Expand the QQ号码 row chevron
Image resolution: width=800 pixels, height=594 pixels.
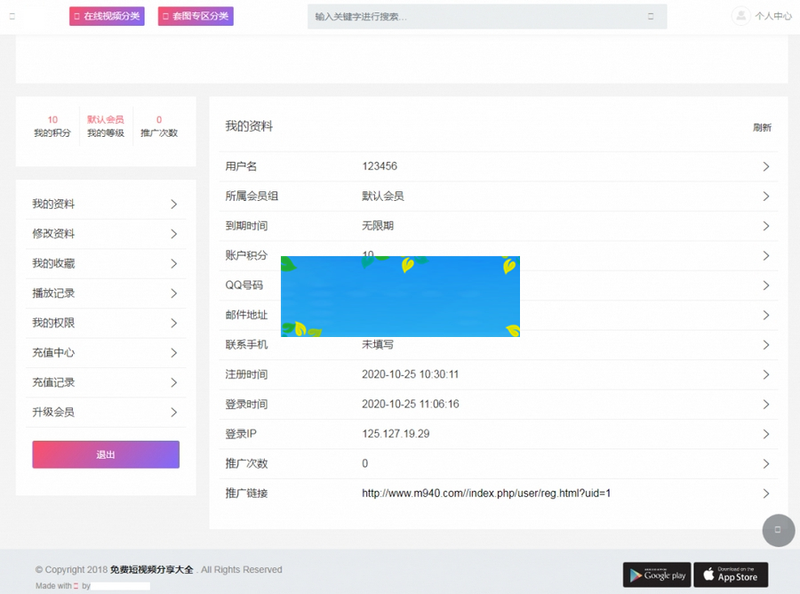pyautogui.click(x=765, y=285)
